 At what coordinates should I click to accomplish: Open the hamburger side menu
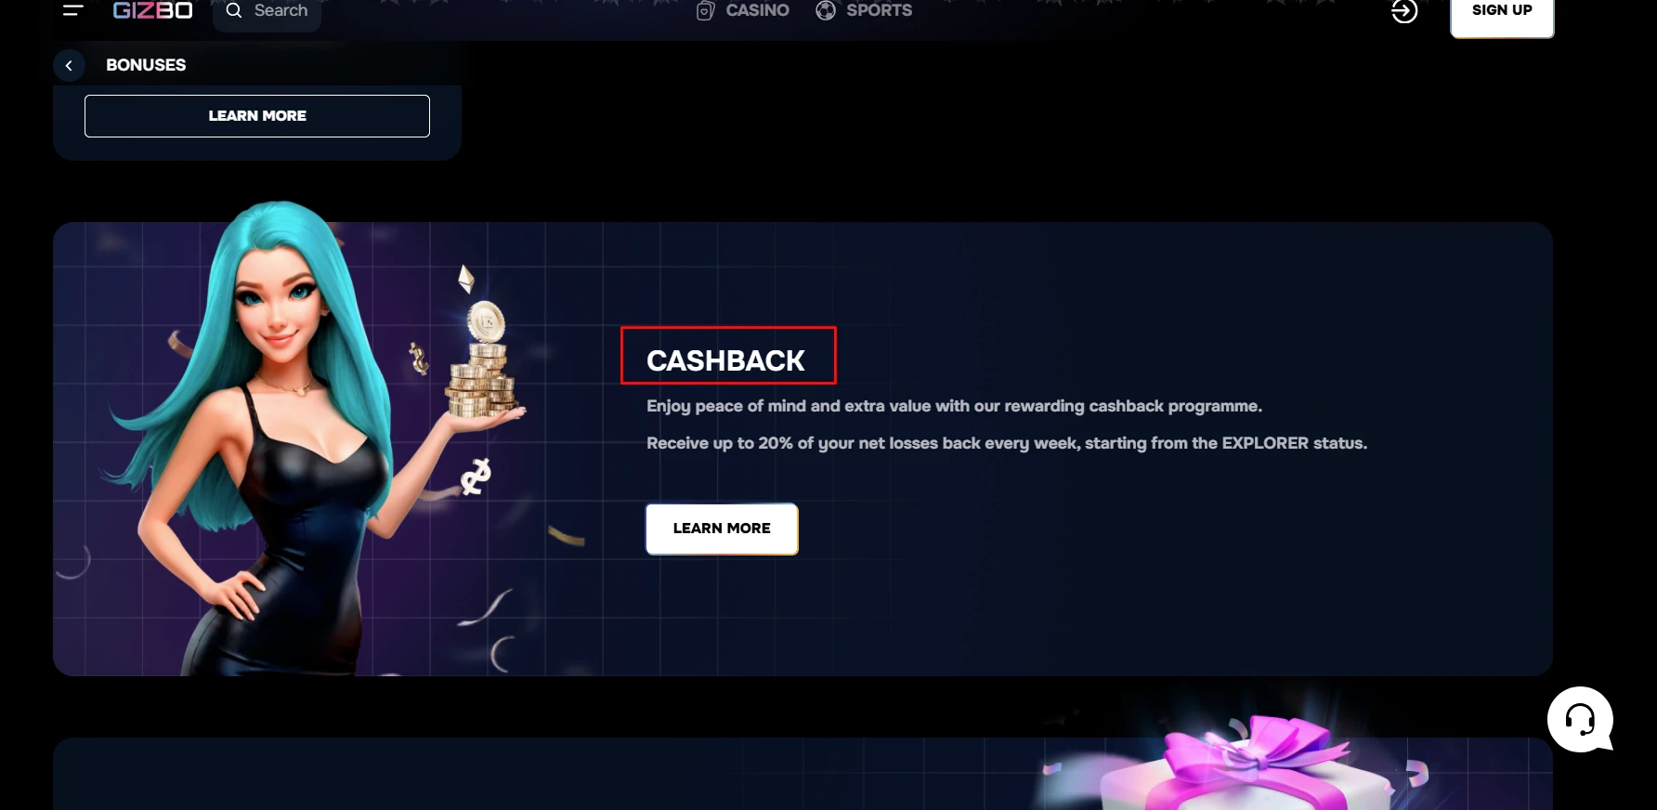[72, 10]
